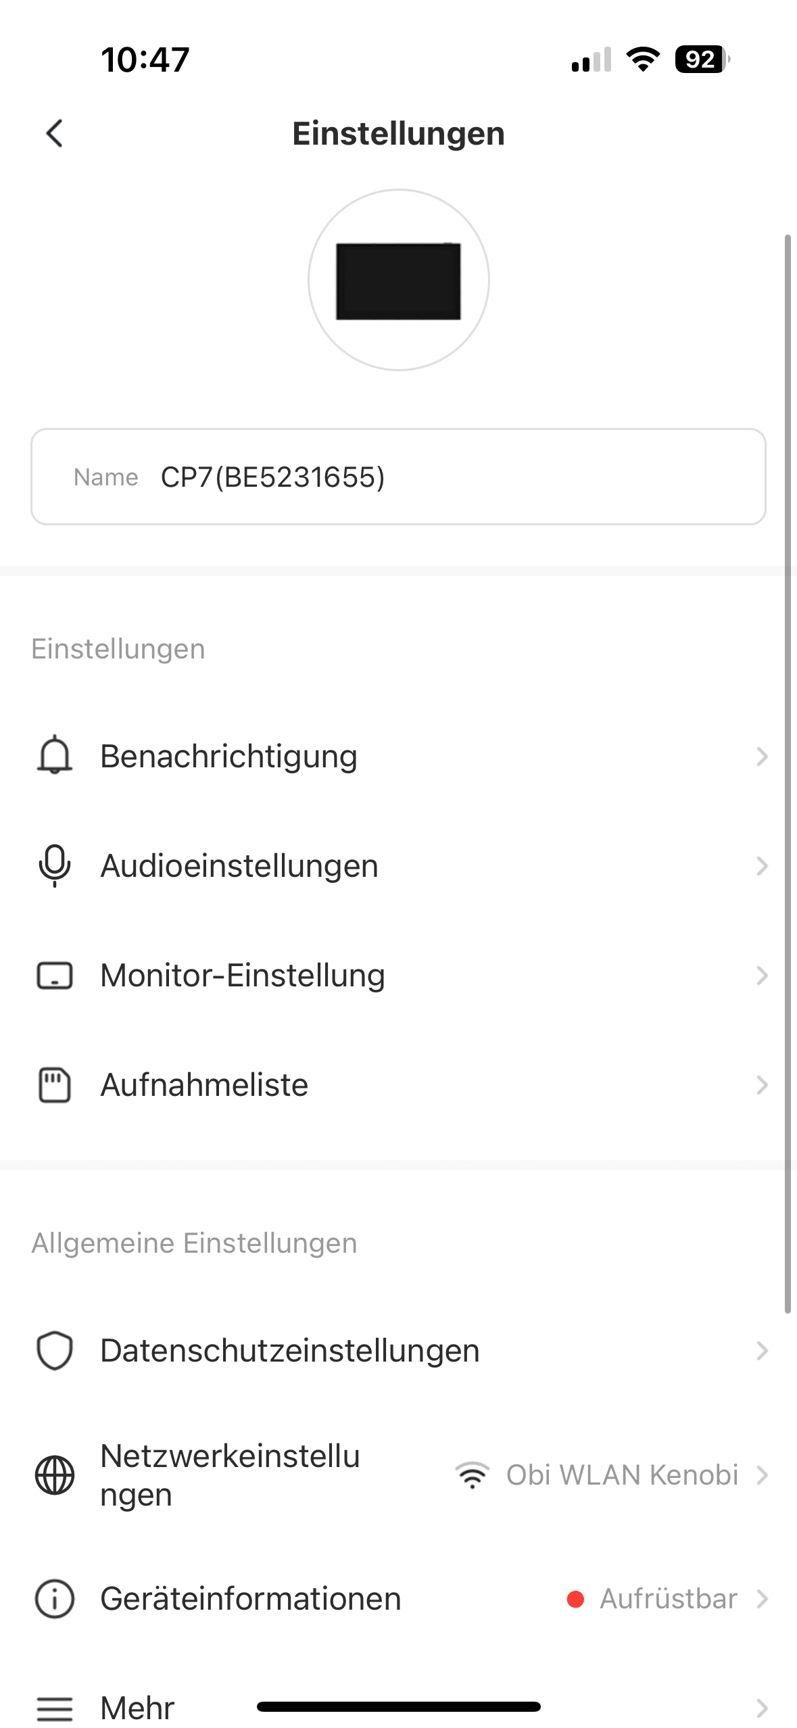Tap the privacy shield icon

click(55, 1351)
